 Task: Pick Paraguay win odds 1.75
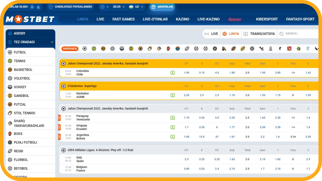tap(186, 118)
